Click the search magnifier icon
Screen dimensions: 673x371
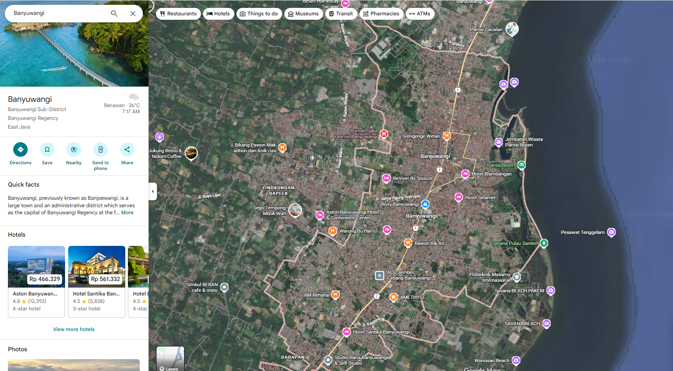[x=114, y=14]
